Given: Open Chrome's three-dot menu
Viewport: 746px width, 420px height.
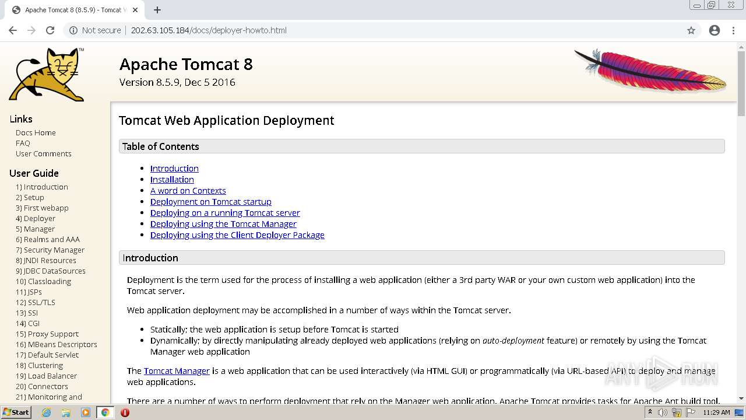Looking at the screenshot, I should click(x=733, y=30).
